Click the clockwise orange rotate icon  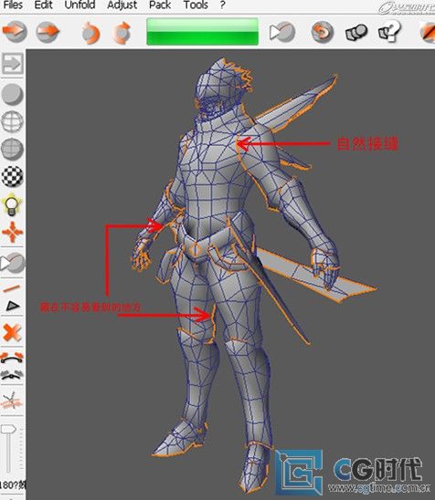pos(122,32)
